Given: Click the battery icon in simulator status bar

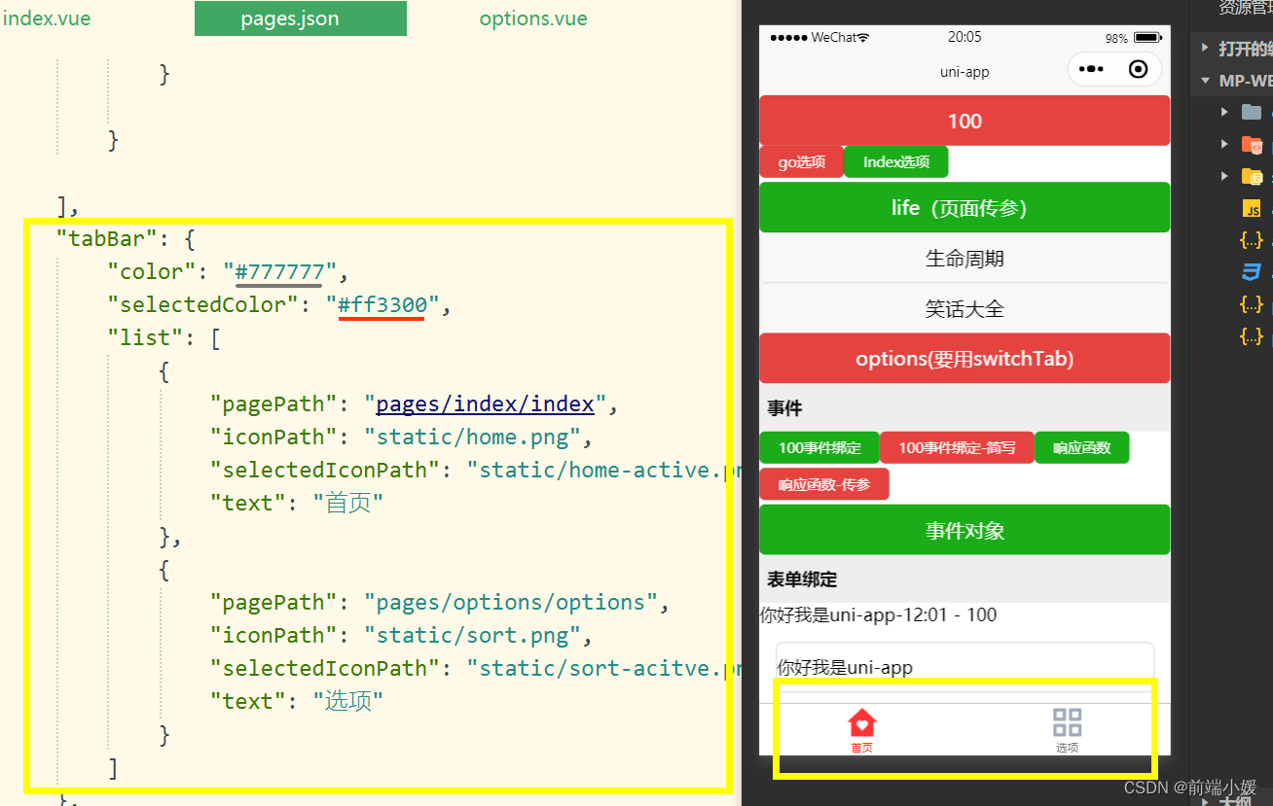Looking at the screenshot, I should [x=1148, y=38].
